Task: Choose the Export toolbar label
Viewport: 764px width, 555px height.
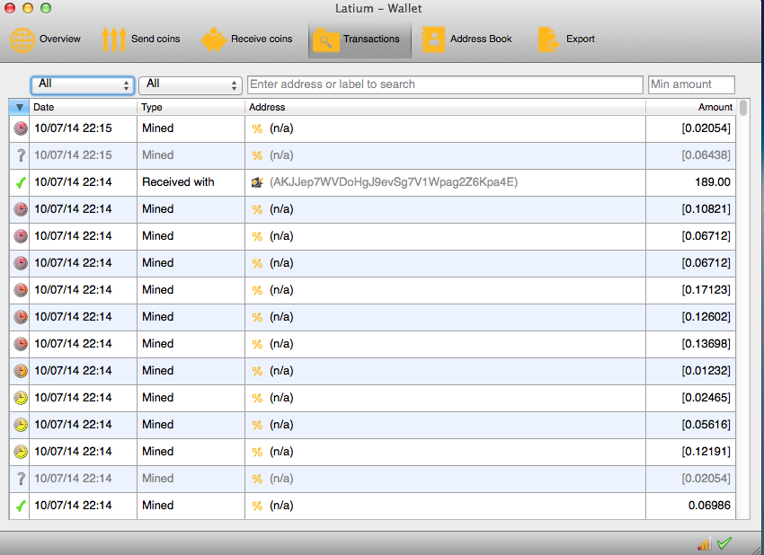Action: (x=581, y=39)
